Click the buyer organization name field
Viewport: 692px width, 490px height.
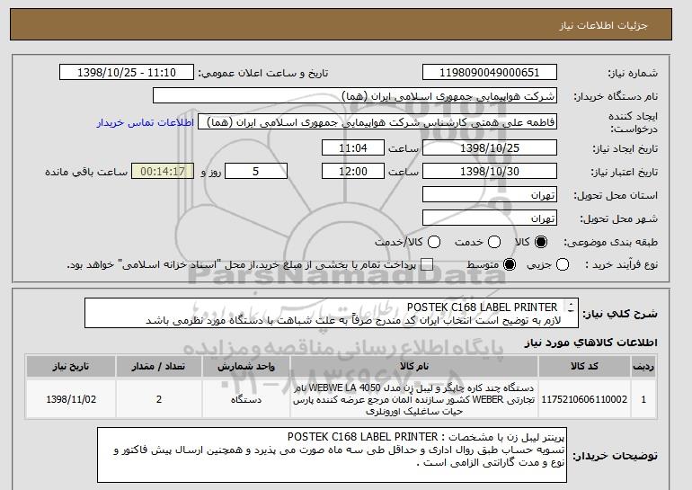coord(355,96)
